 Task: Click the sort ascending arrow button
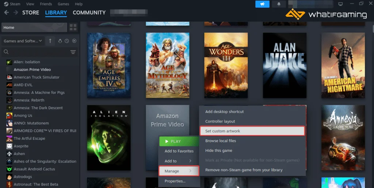coord(50,41)
